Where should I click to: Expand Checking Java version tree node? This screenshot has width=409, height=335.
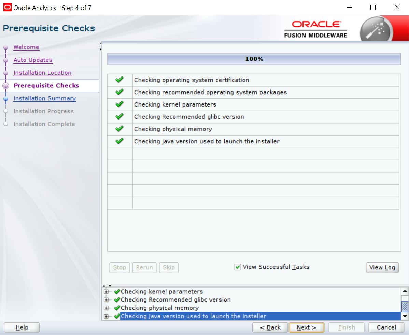pos(106,316)
